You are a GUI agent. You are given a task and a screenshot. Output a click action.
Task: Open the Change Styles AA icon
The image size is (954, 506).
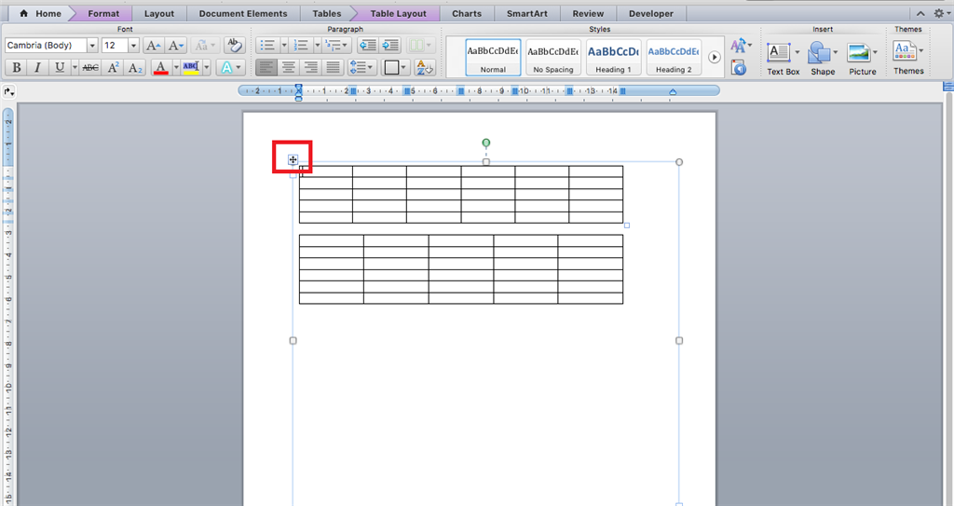tap(739, 46)
